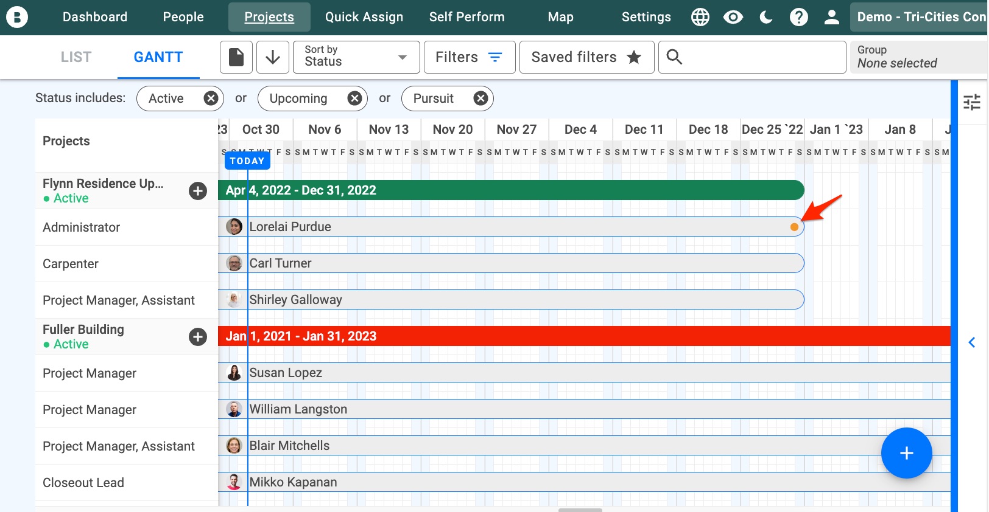Click the document report icon button
Screen dimensions: 989x512
(x=236, y=57)
